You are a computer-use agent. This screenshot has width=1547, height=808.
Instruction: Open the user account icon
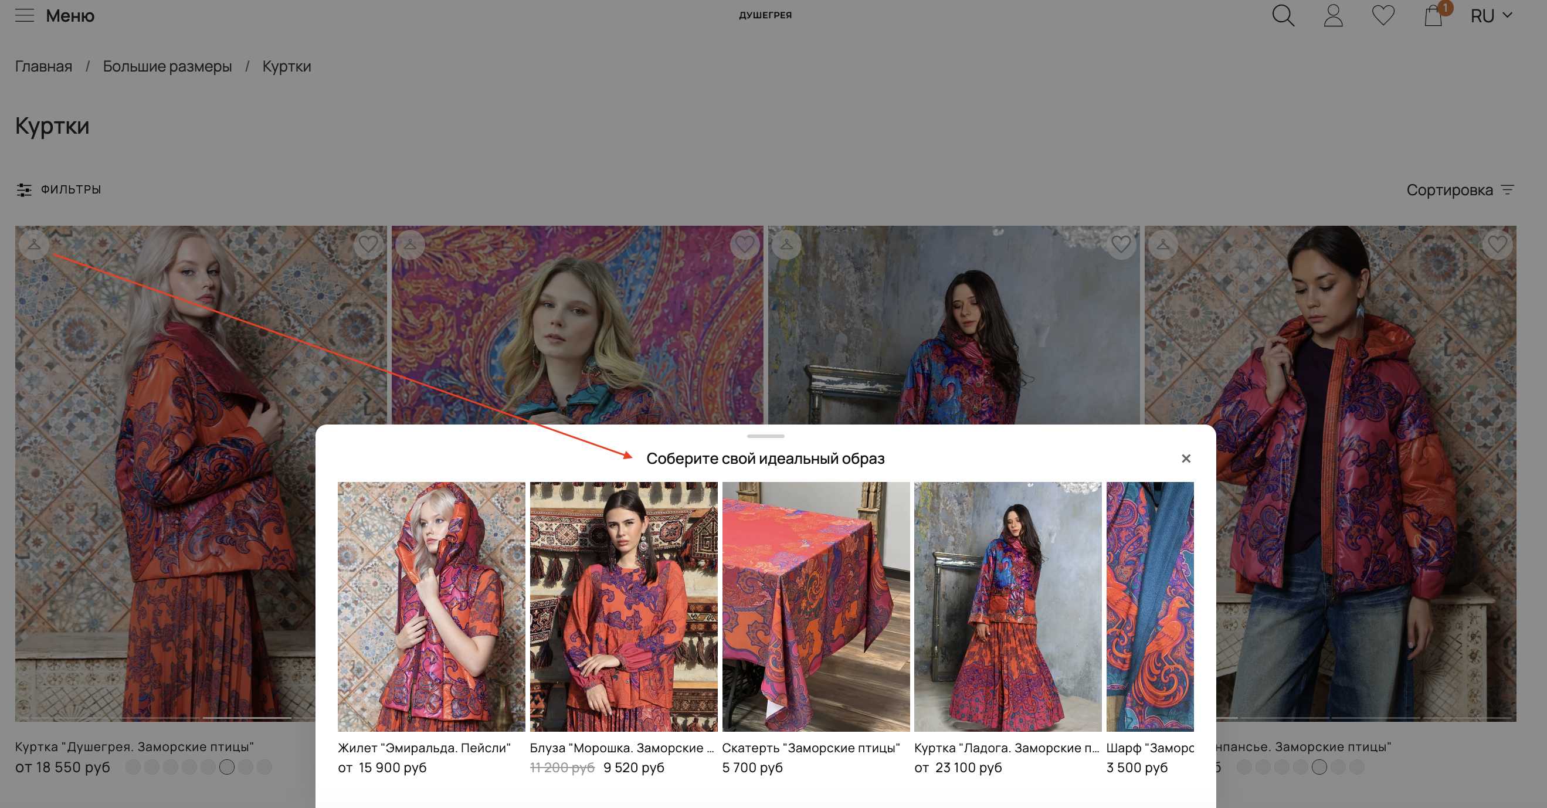(x=1333, y=16)
